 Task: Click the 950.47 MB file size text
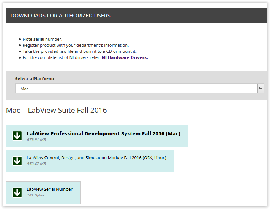[x=36, y=164]
